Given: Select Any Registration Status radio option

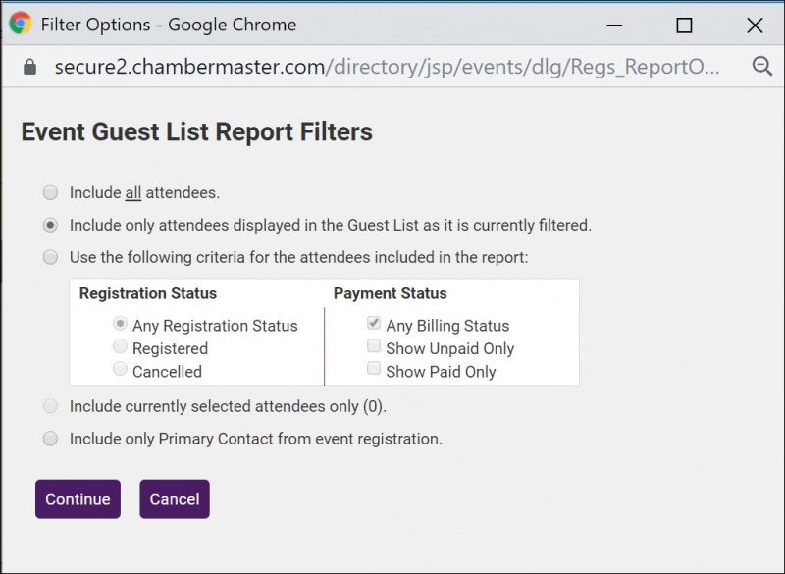Looking at the screenshot, I should (120, 324).
